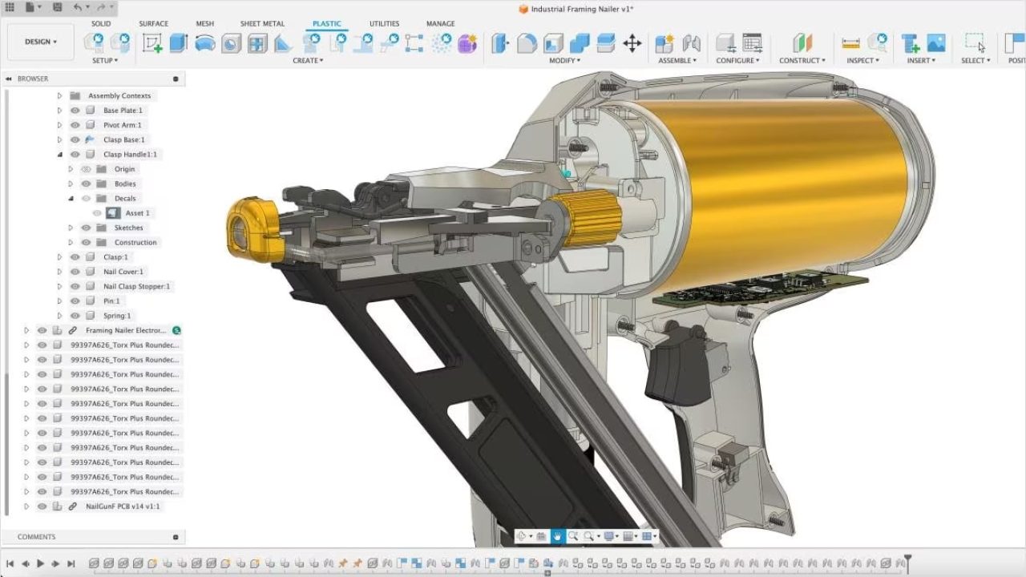Expand the Assembly Contexts tree item

pos(59,95)
